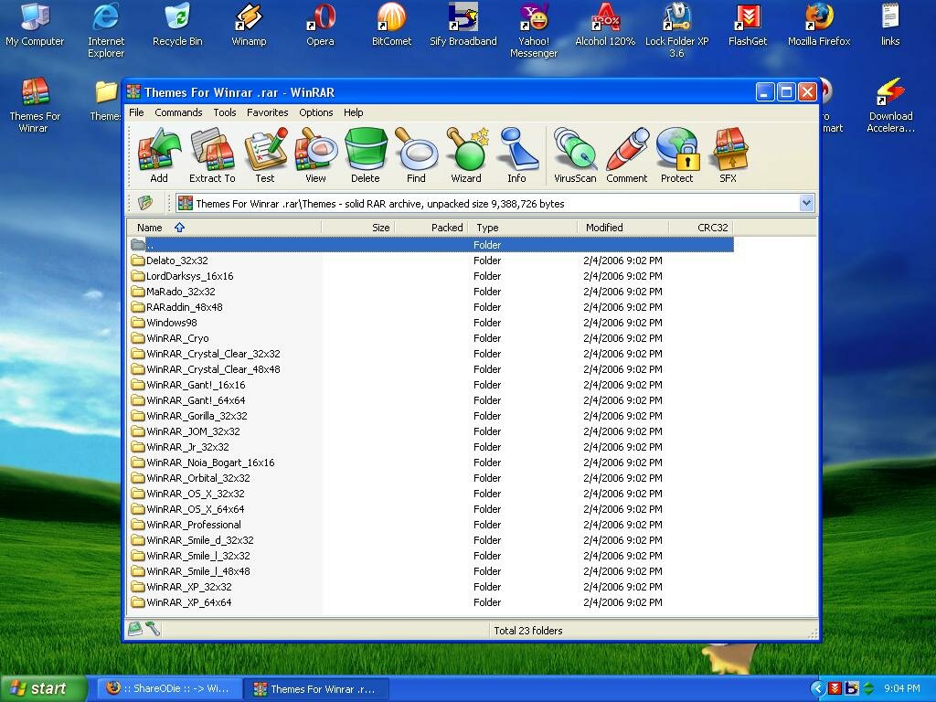936x702 pixels.
Task: Click the status bar drive icon
Action: tap(135, 629)
